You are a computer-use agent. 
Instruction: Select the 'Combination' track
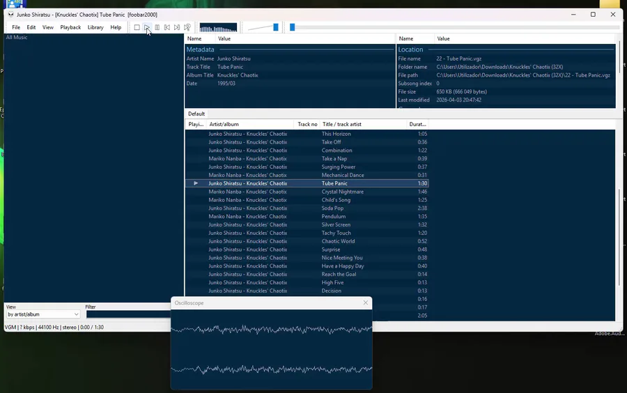click(307, 151)
